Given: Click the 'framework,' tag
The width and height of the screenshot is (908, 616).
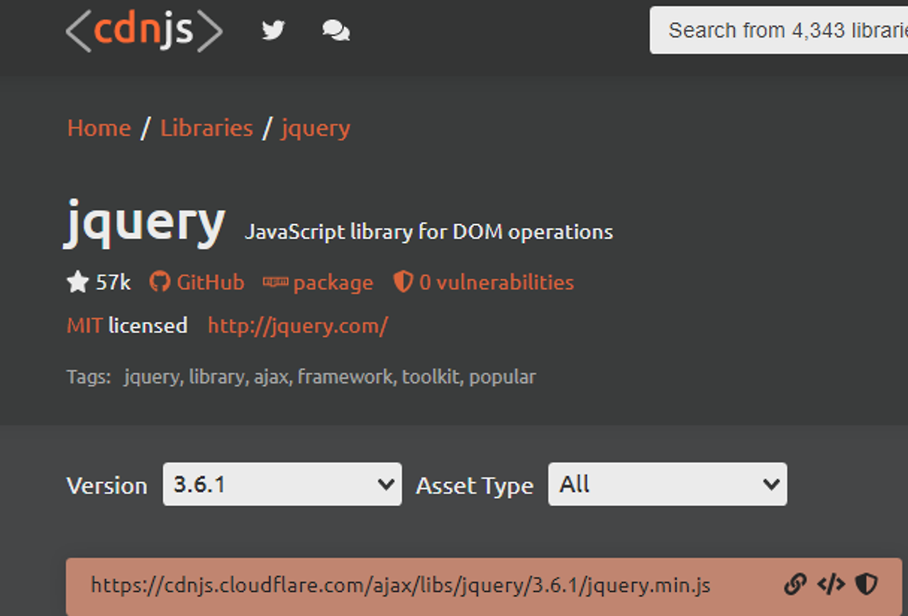Looking at the screenshot, I should tap(347, 376).
